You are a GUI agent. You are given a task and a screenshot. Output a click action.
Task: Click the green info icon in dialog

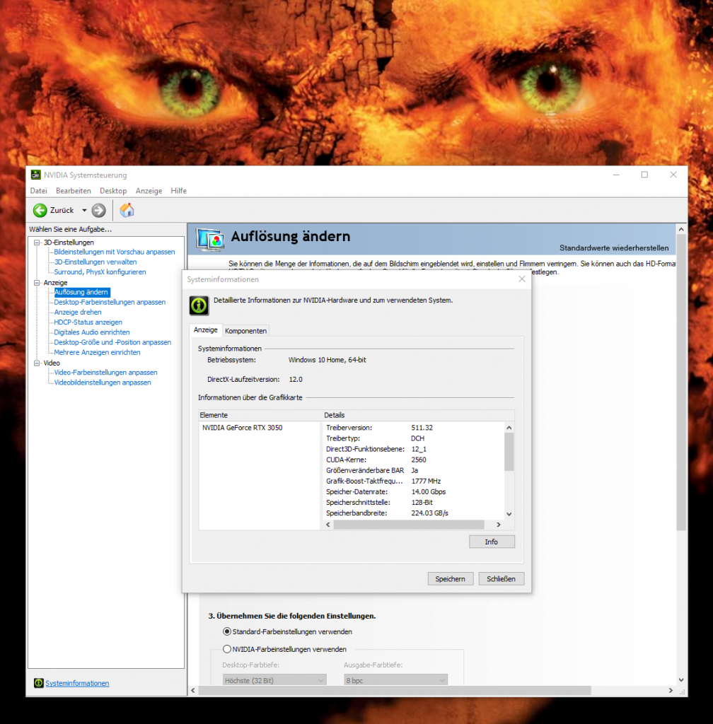pos(199,305)
